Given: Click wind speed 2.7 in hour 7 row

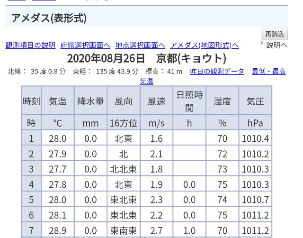Looking at the screenshot, I should click(157, 230).
